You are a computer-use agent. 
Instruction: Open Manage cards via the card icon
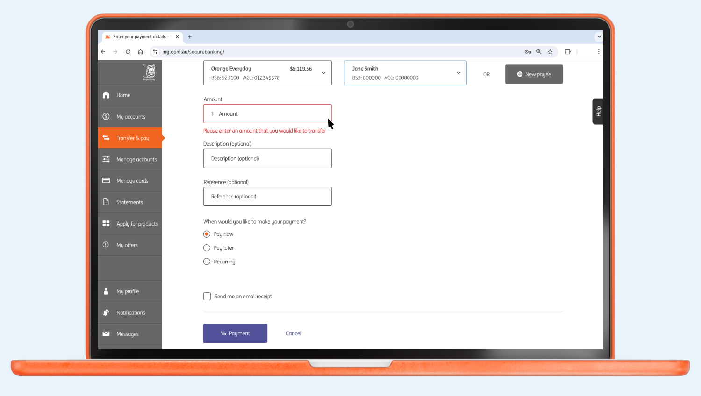[106, 180]
